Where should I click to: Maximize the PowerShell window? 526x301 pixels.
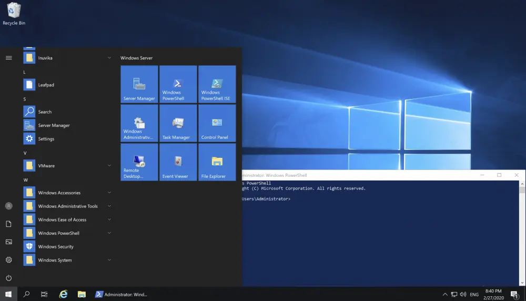pyautogui.click(x=499, y=175)
